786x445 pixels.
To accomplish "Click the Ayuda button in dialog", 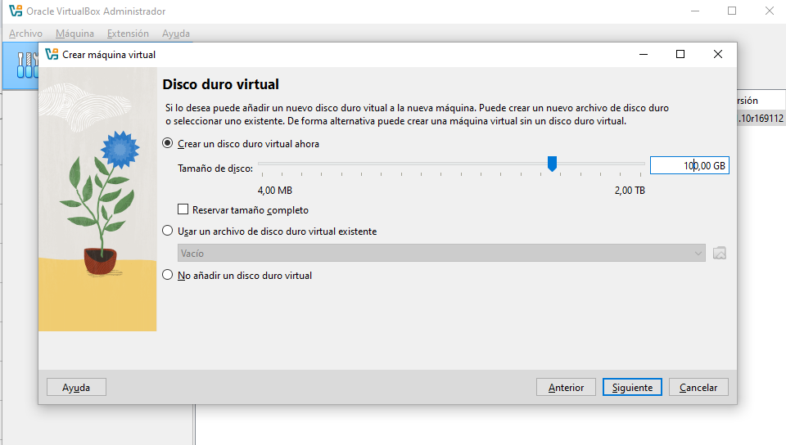I will pyautogui.click(x=76, y=388).
